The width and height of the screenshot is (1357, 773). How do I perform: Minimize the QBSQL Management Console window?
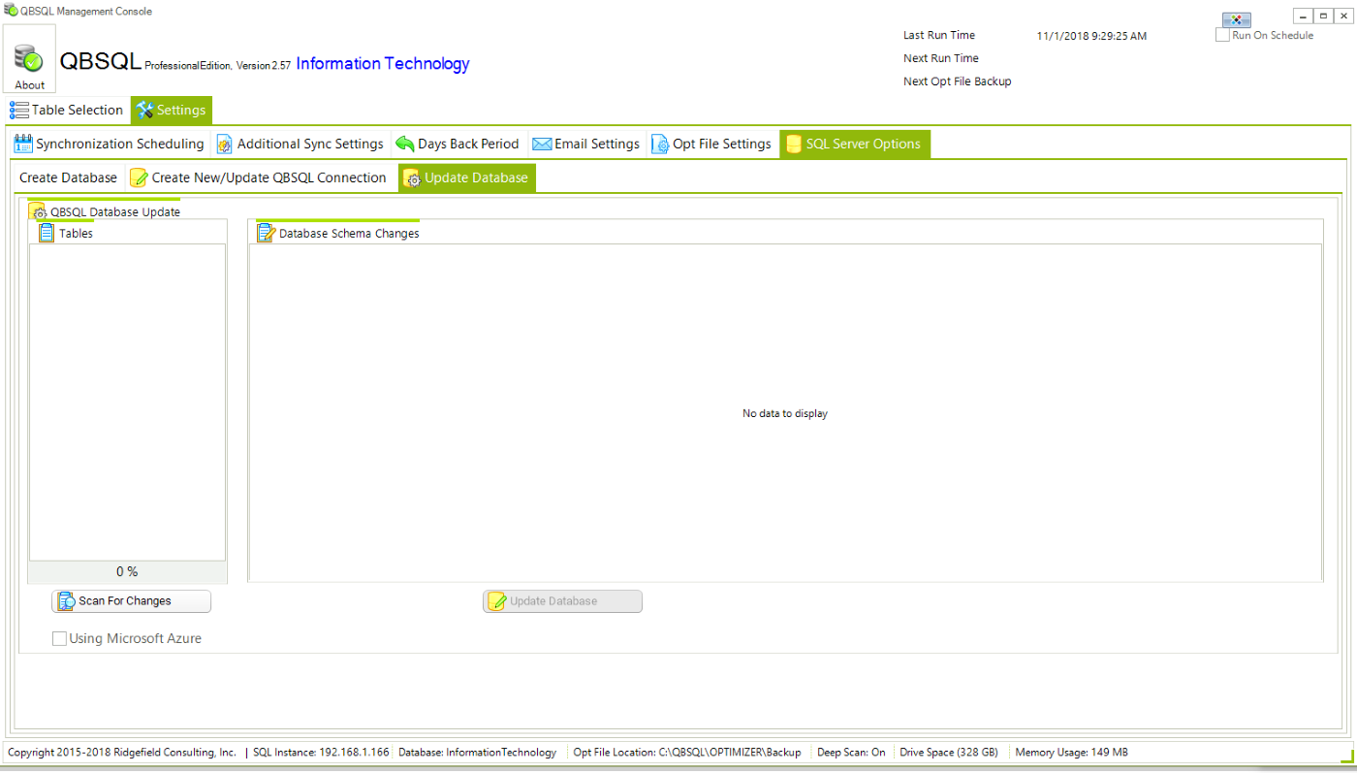click(x=1303, y=16)
